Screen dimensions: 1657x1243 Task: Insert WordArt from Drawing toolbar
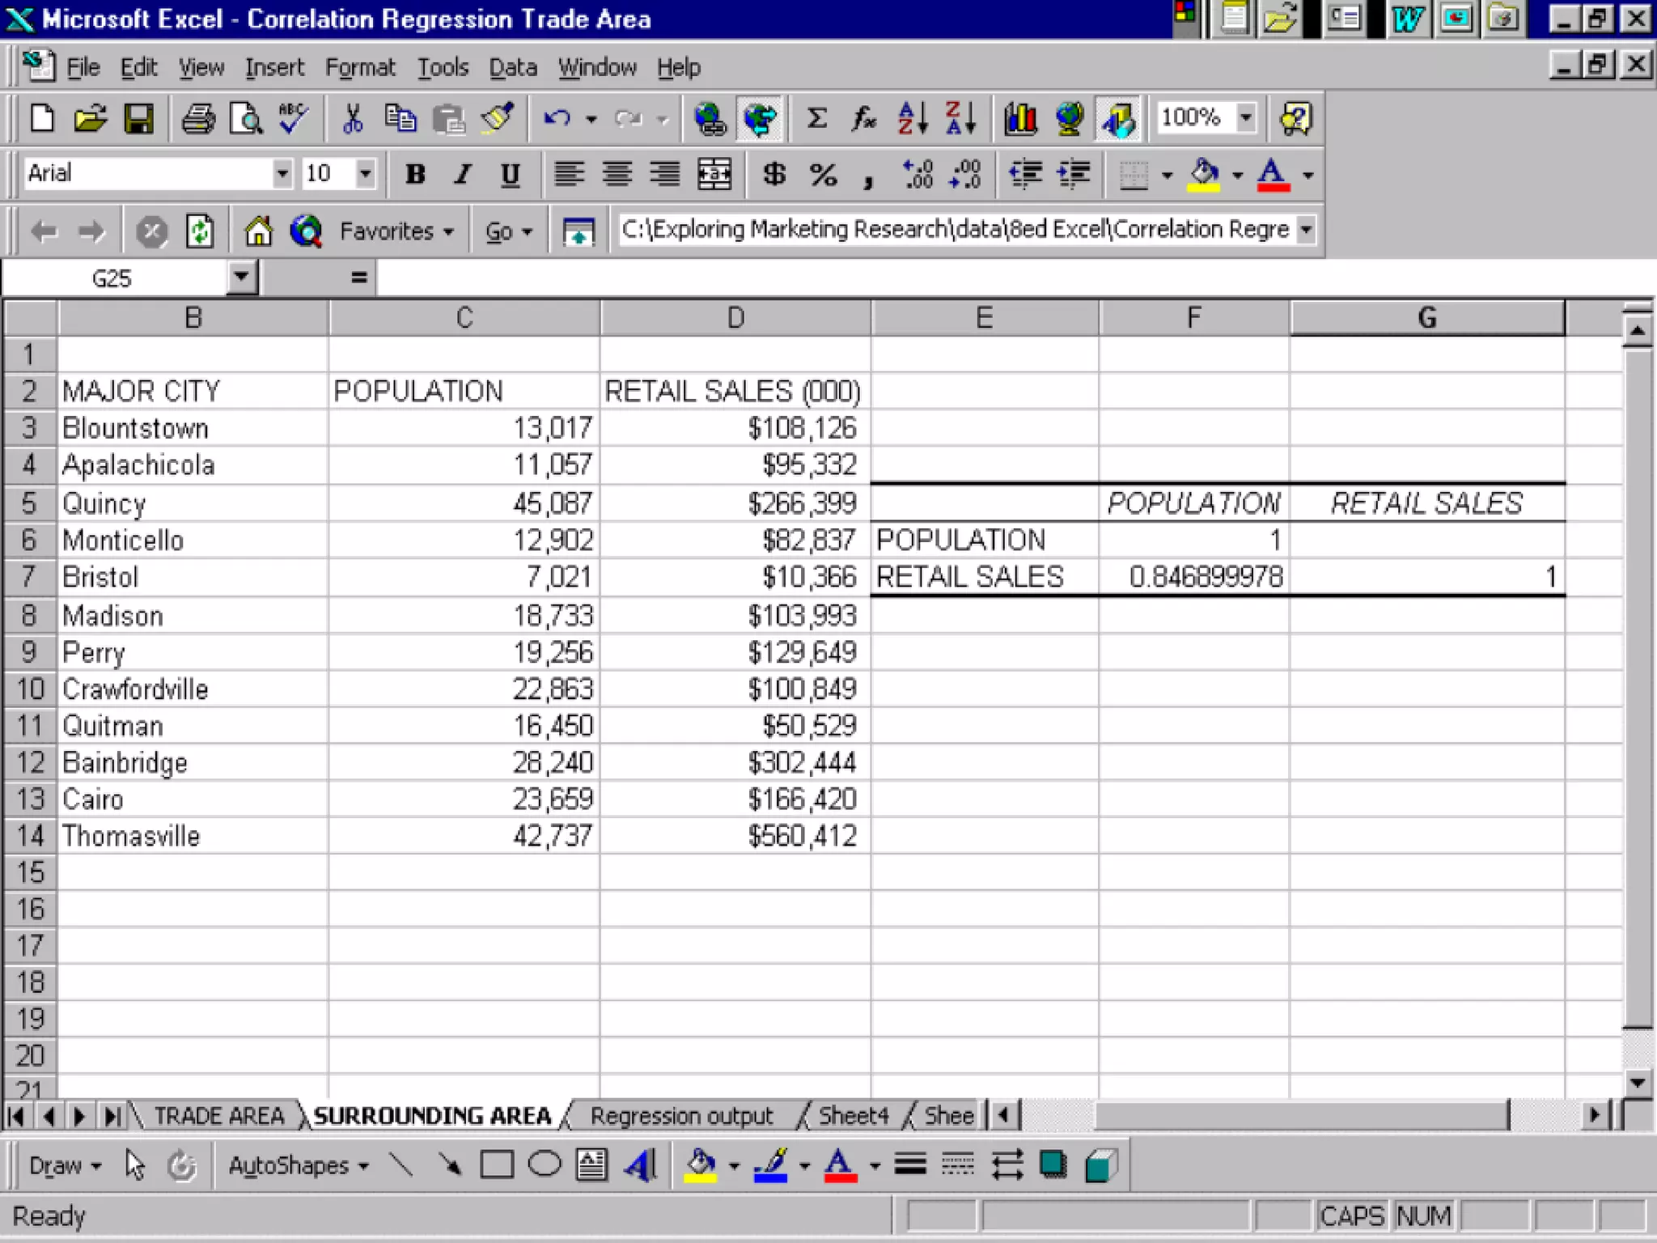pyautogui.click(x=640, y=1166)
